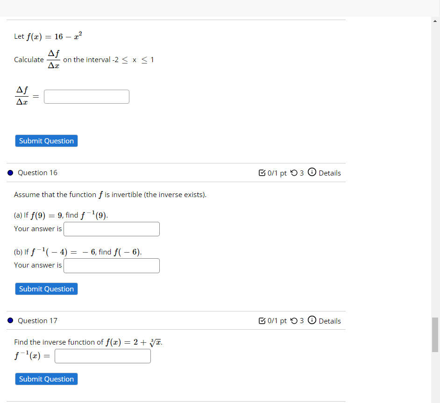Viewport: 440px width, 403px height.
Task: Click Submit Question under Question 16
Action: tap(46, 289)
